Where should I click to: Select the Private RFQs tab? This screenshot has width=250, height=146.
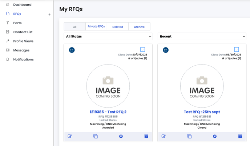96,26
